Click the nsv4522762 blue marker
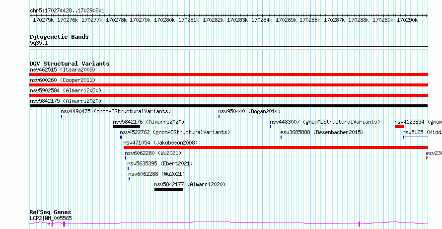Image resolution: width=442 pixels, height=229 pixels. [x=121, y=137]
